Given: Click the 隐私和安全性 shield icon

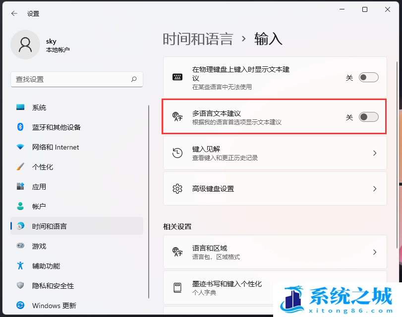Looking at the screenshot, I should tap(20, 285).
